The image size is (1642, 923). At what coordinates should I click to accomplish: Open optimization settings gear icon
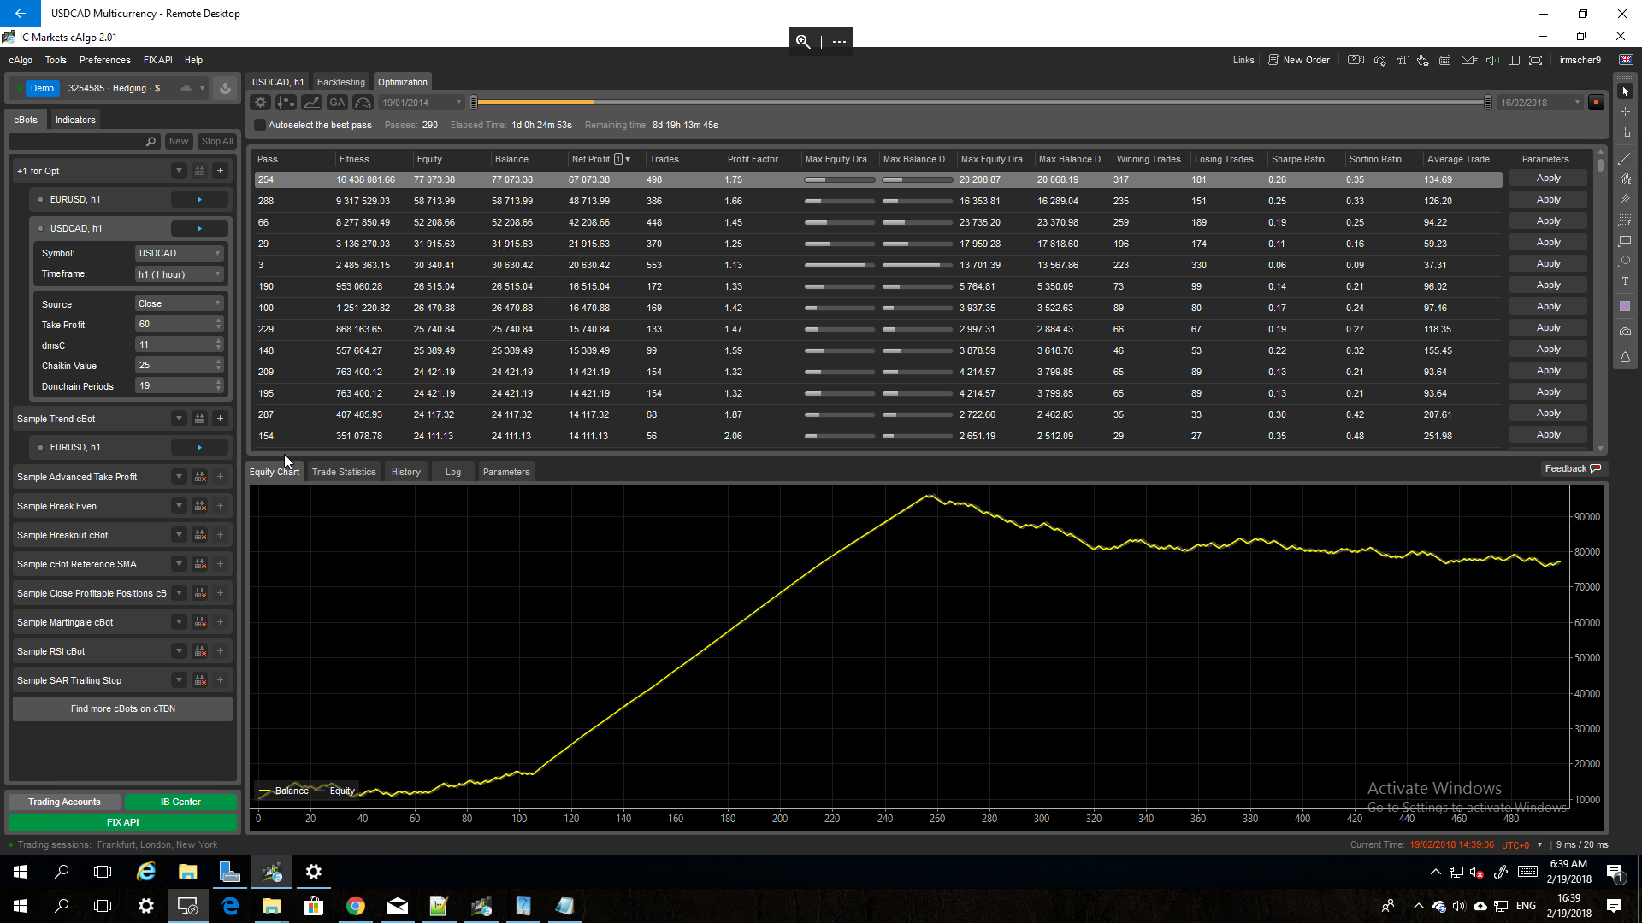261,103
